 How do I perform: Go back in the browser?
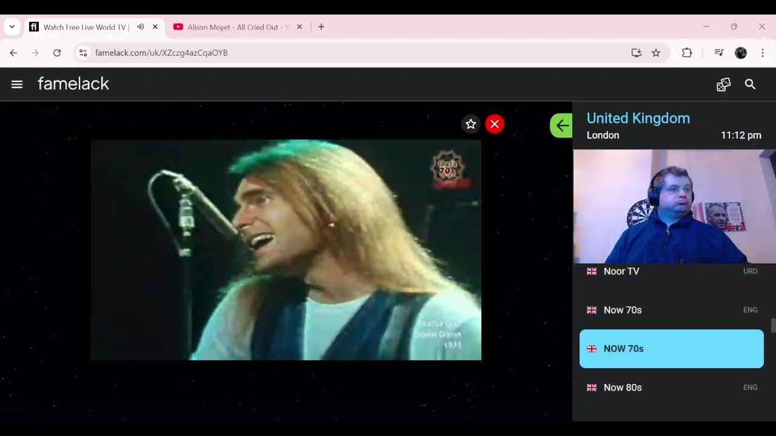click(13, 53)
